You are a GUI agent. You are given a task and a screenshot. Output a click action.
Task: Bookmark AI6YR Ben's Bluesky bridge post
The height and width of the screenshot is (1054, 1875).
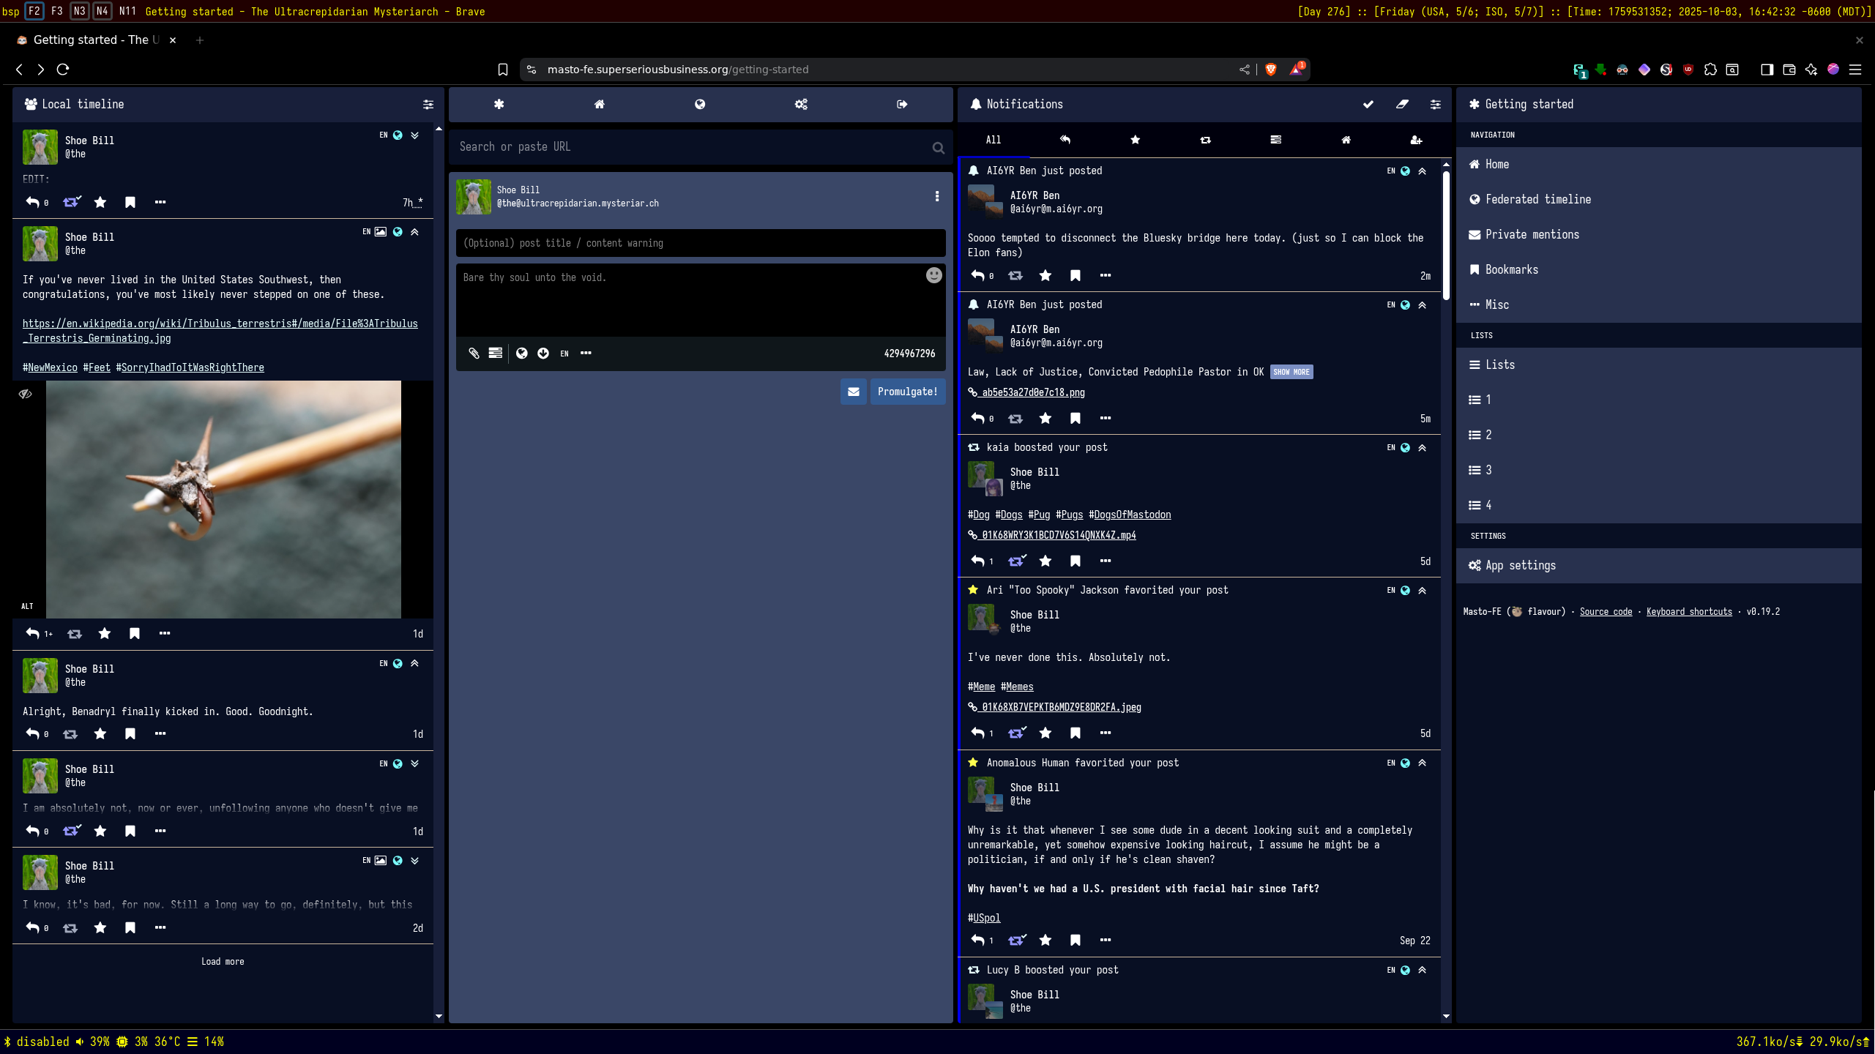point(1075,276)
